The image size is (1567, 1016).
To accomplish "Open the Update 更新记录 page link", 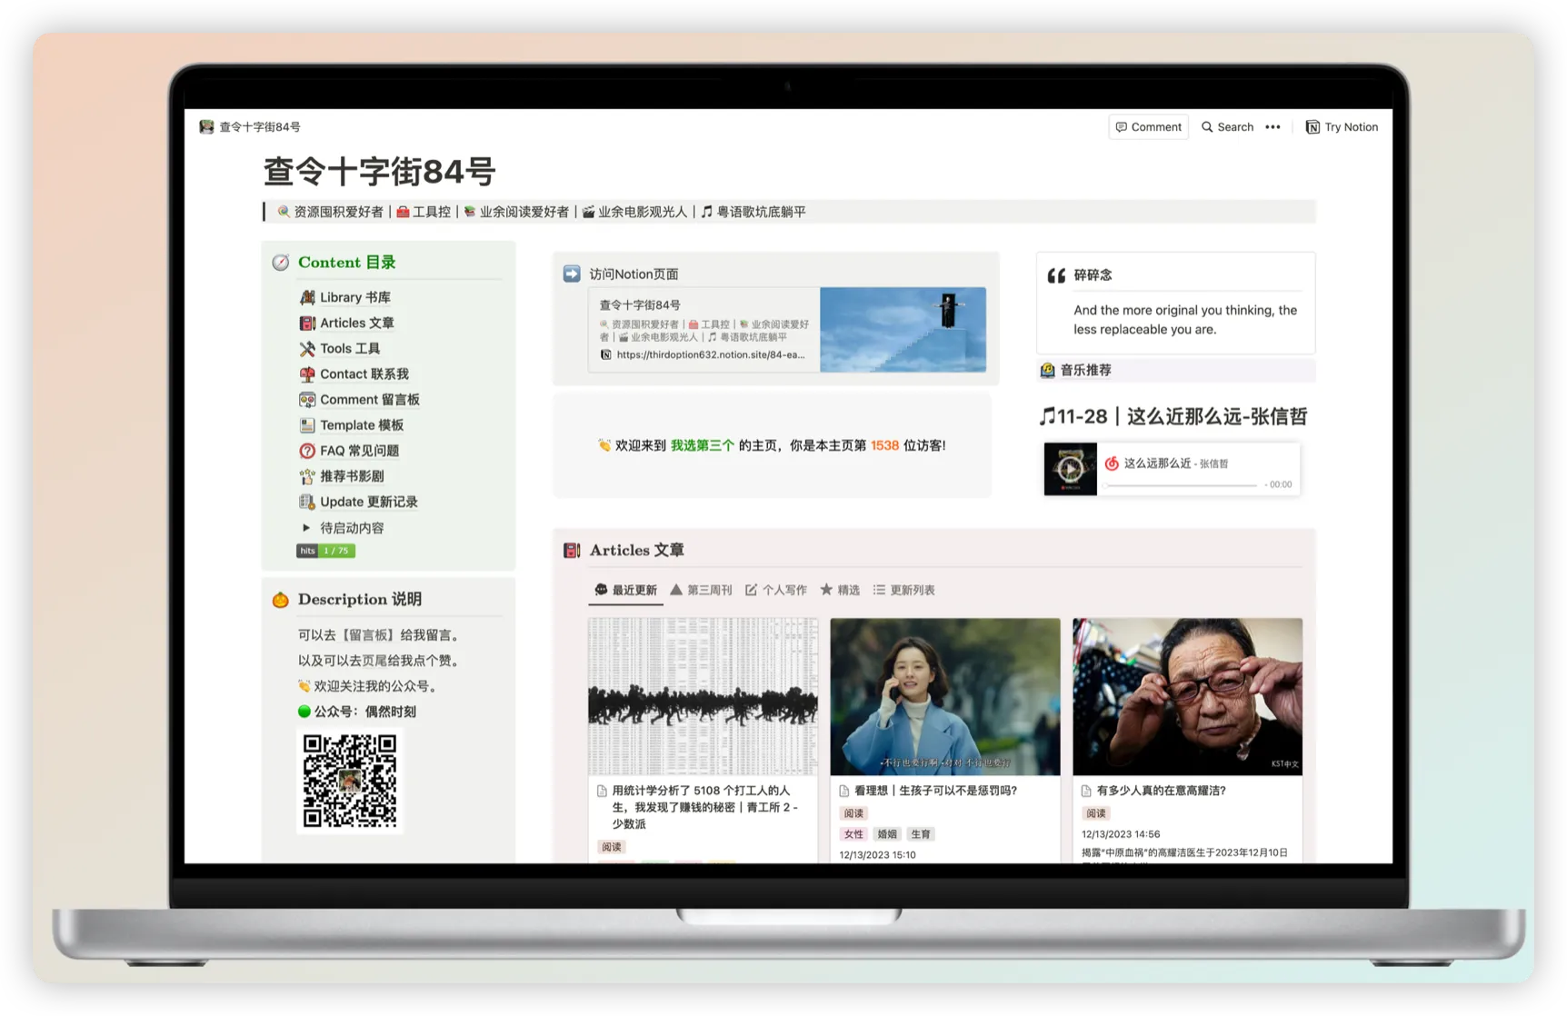I will (x=368, y=502).
